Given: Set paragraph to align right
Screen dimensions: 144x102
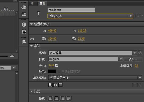Looking at the screenshot, I should [63, 98].
